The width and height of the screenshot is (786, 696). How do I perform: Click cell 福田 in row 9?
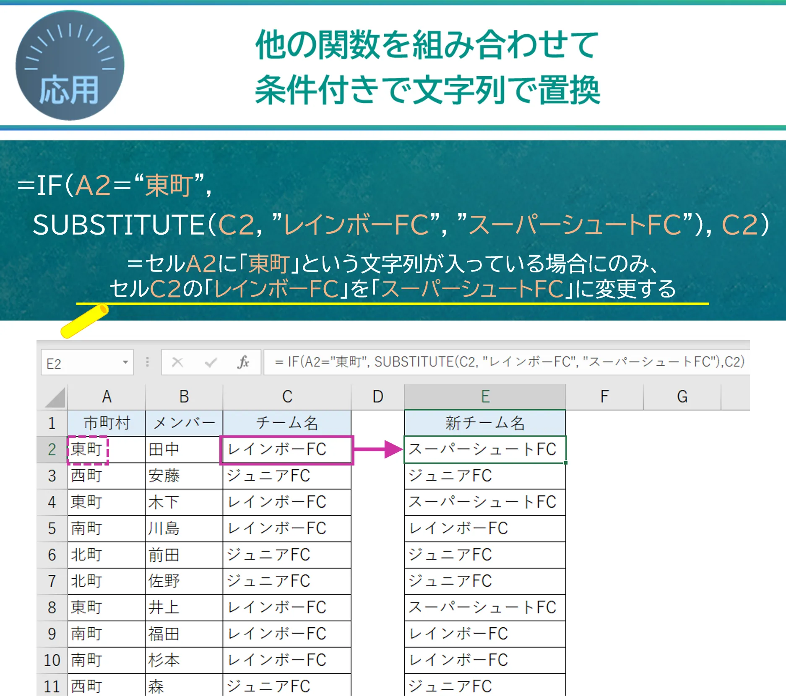coord(184,634)
